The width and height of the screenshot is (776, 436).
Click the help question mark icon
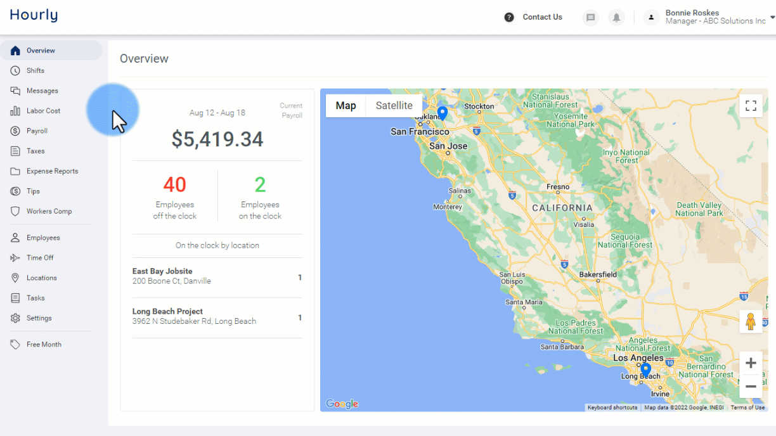(x=509, y=17)
